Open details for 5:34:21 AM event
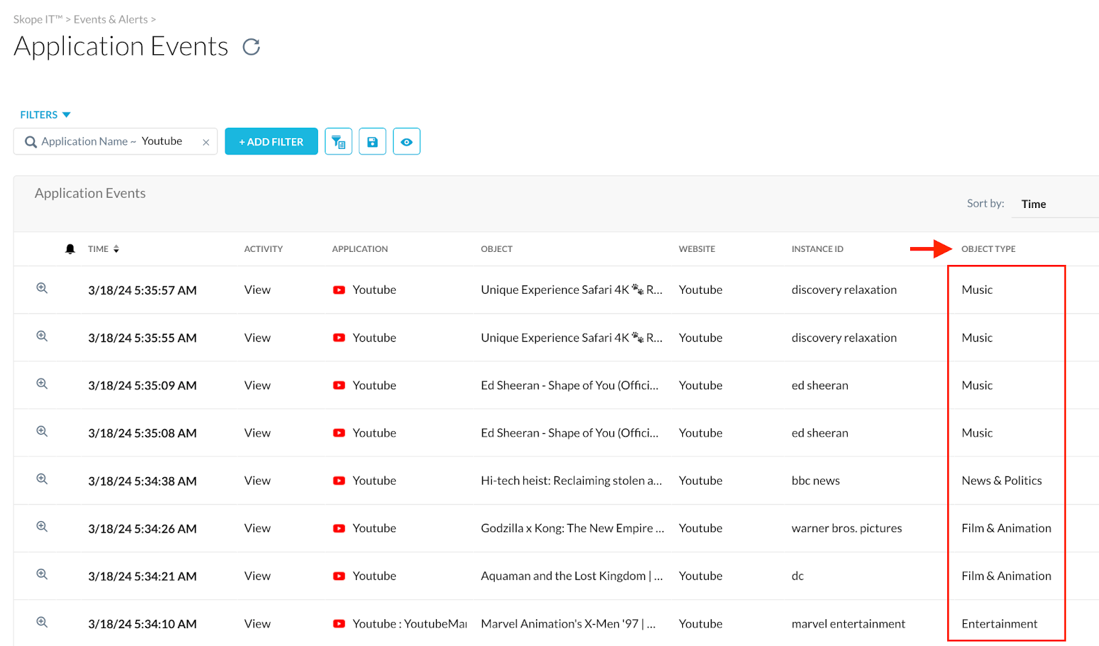Screen dimensions: 1099x646 (42, 575)
